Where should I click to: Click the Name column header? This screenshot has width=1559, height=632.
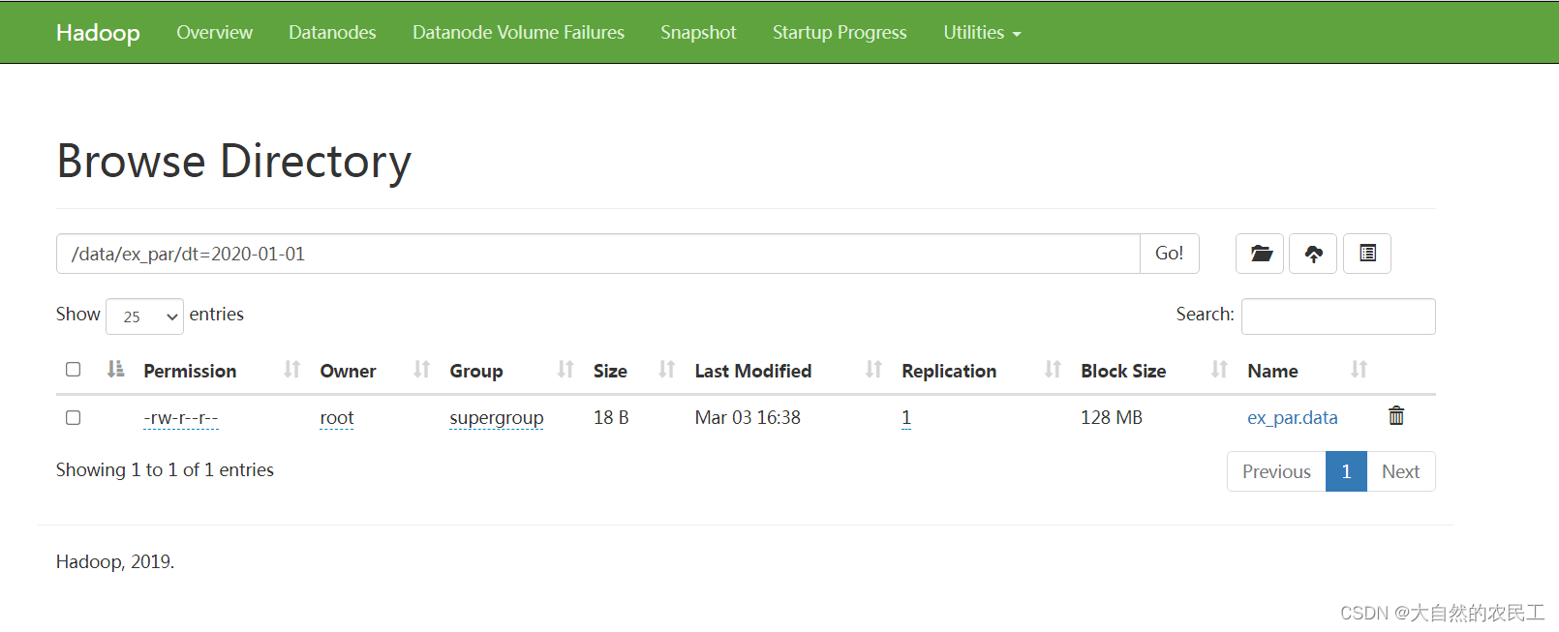click(1272, 371)
